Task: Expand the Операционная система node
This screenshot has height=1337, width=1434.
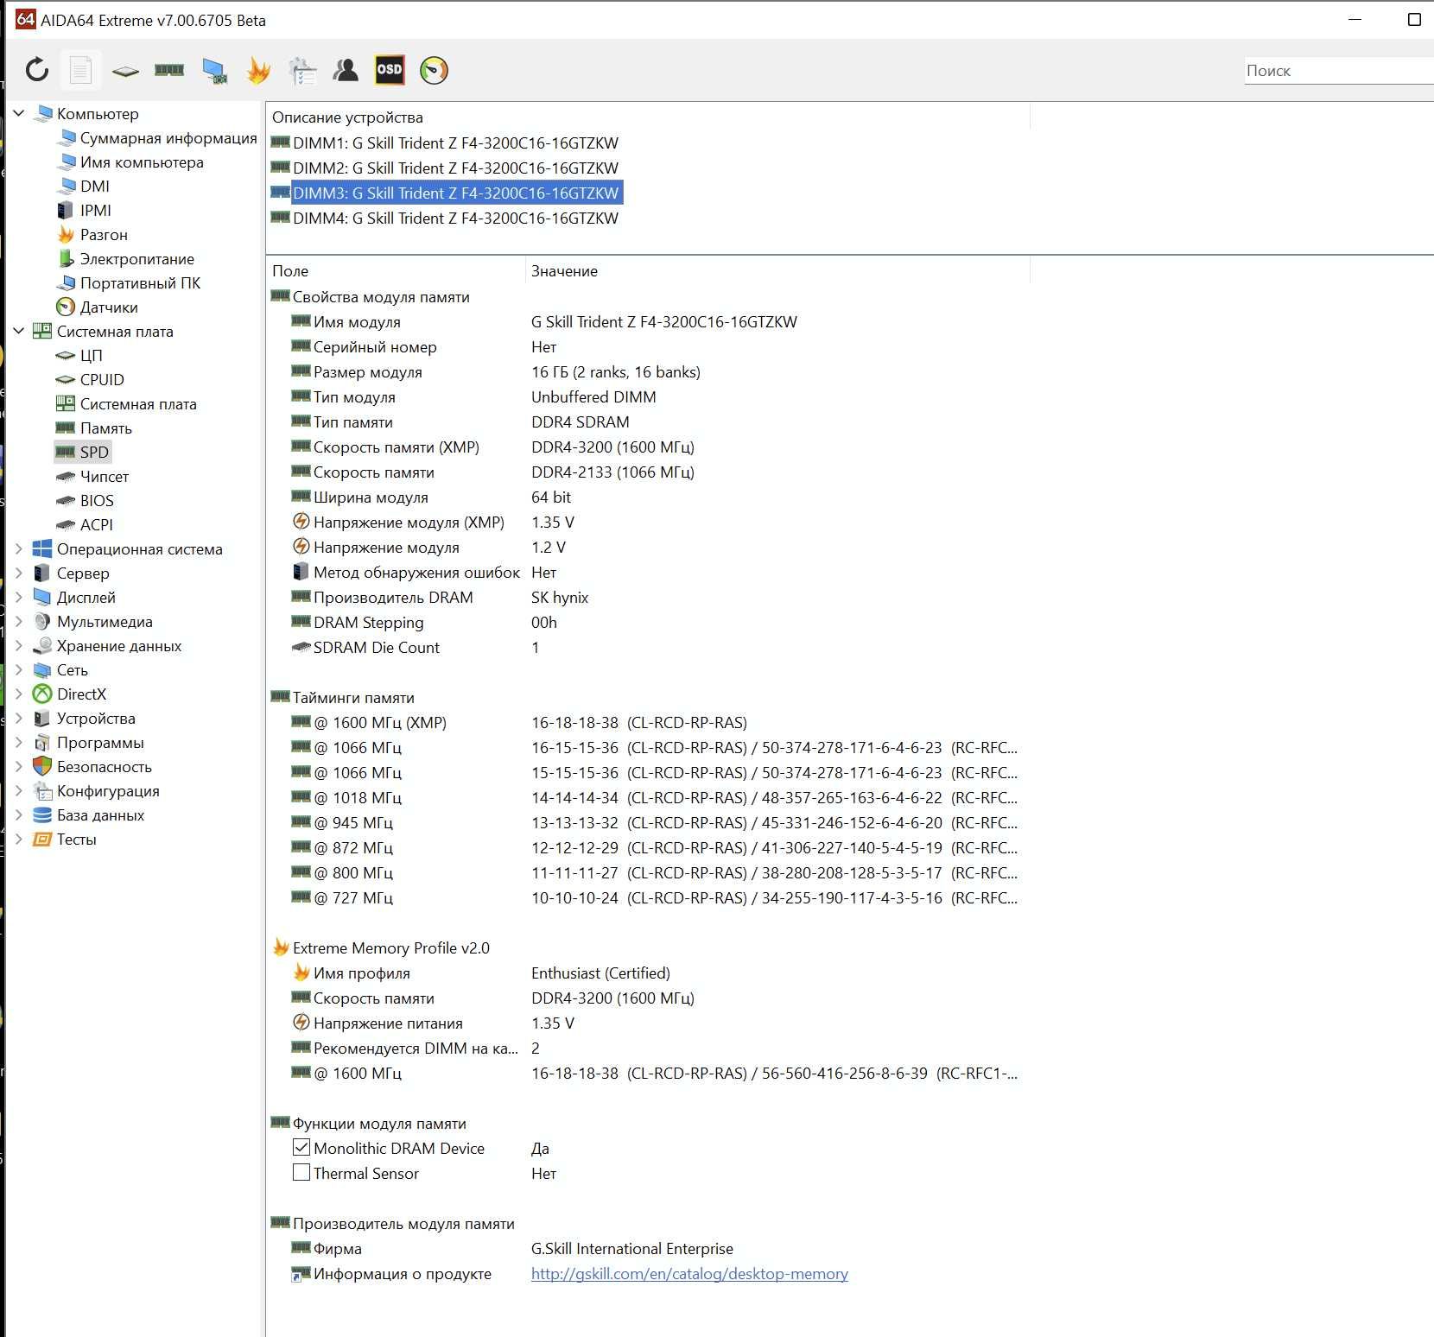Action: pyautogui.click(x=19, y=548)
